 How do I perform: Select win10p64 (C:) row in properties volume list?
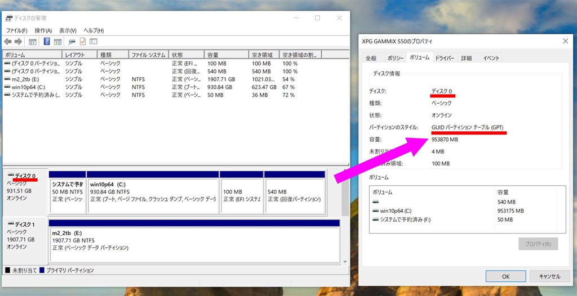click(467, 211)
